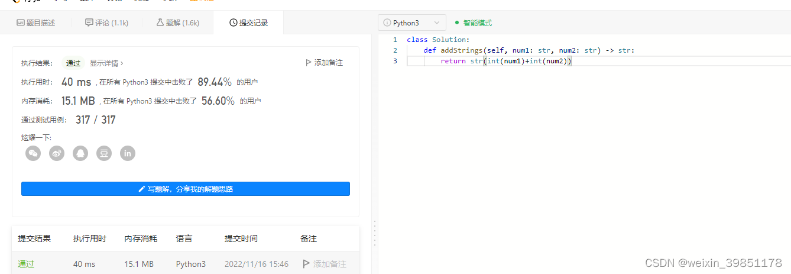Share result via QQ icon
The height and width of the screenshot is (274, 791).
80,153
